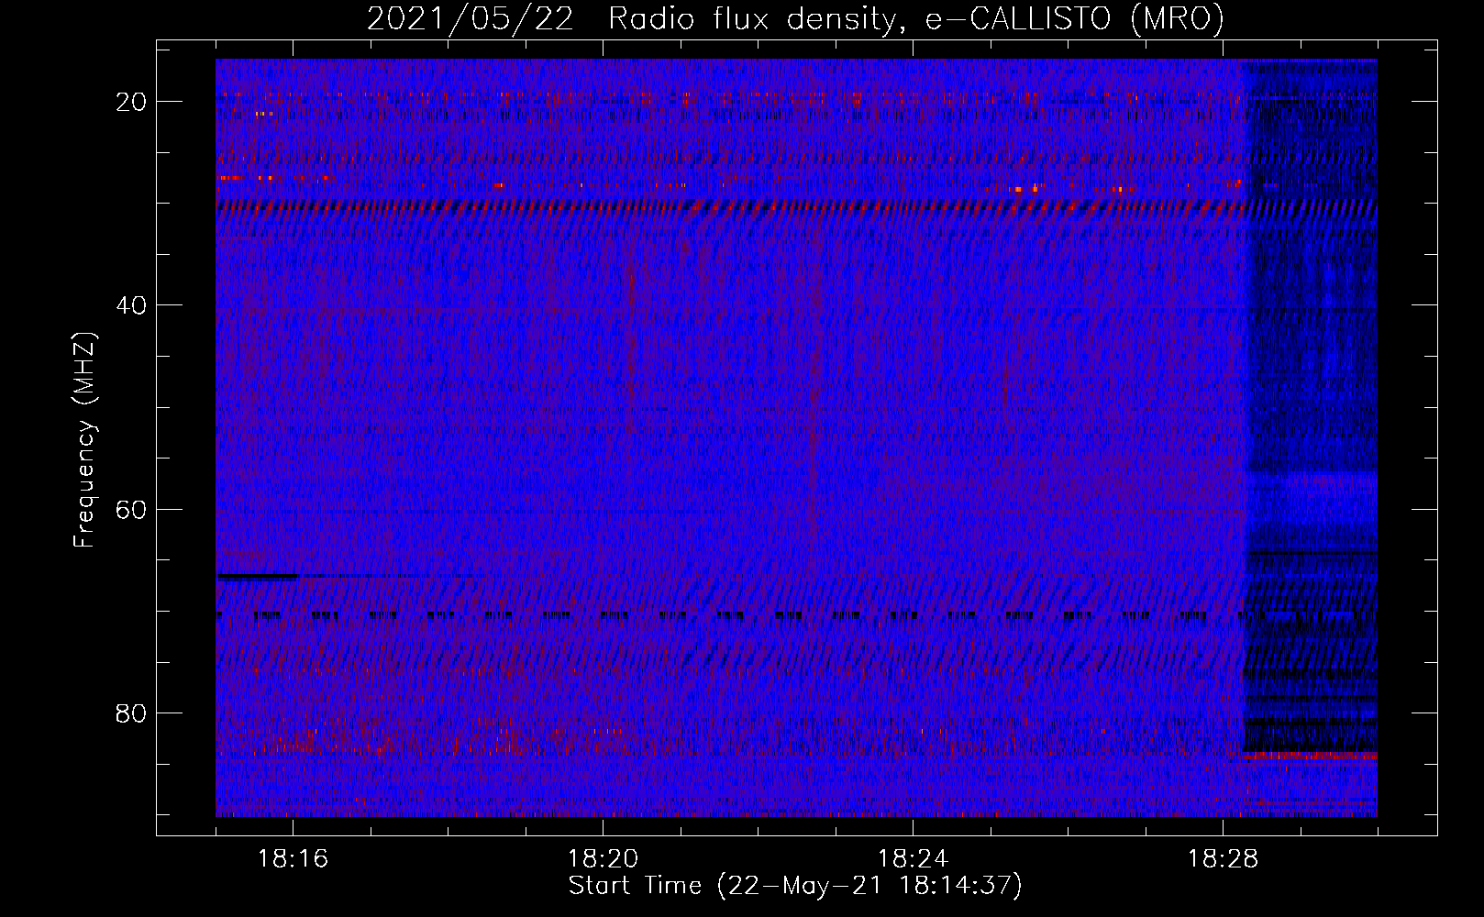This screenshot has height=917, width=1484.
Task: Click the 'Start Time (22-May-21 18:14:37)' label
Action: [795, 886]
